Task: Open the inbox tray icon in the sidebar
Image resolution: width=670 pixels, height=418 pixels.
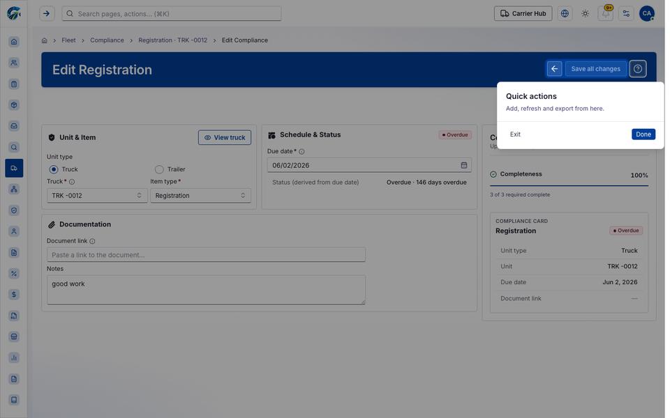Action: [14, 126]
